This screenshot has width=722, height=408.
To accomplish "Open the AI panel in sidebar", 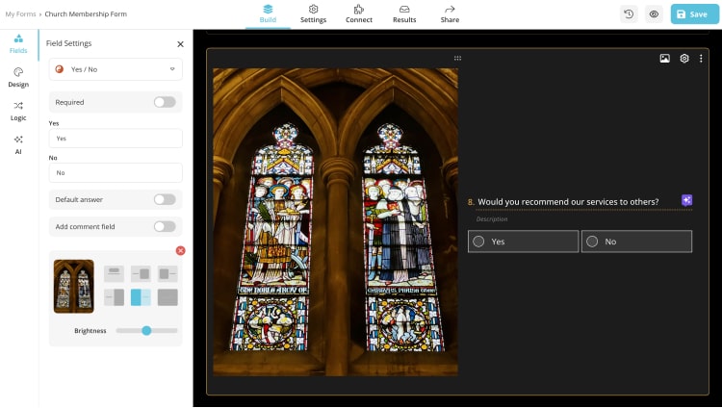I will (x=18, y=144).
